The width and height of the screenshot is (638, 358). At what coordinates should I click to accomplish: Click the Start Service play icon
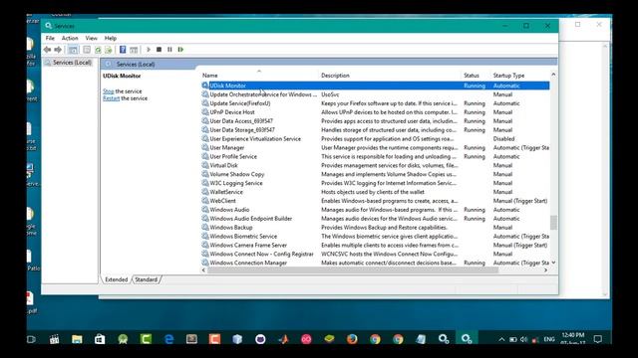(x=149, y=50)
